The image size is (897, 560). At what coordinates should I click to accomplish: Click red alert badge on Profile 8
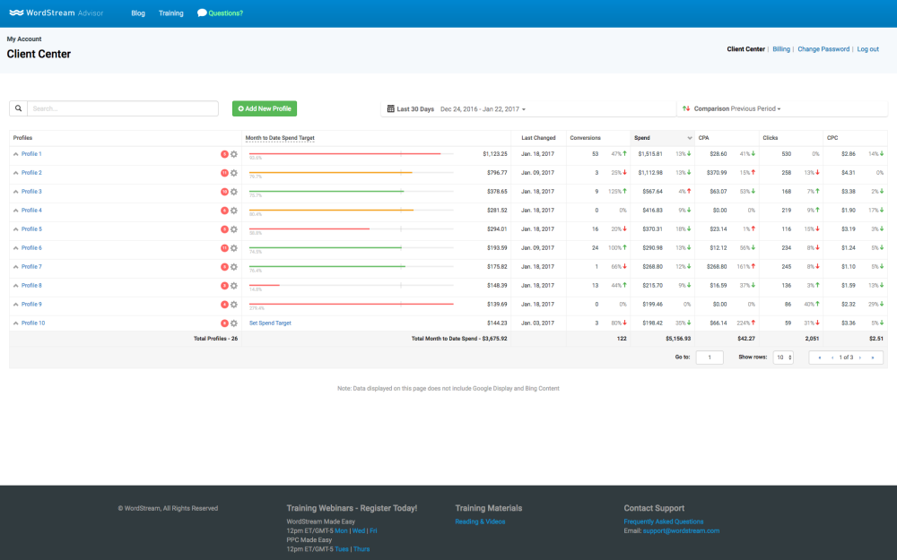pyautogui.click(x=224, y=286)
